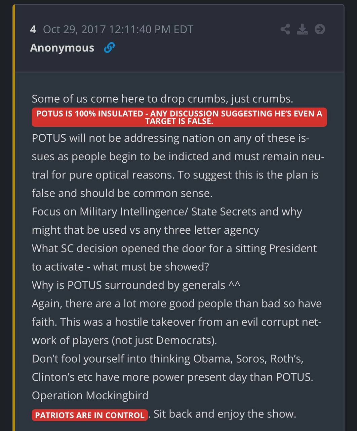The height and width of the screenshot is (431, 357).
Task: Click the 'false and should be common sense' line
Action: click(x=122, y=193)
